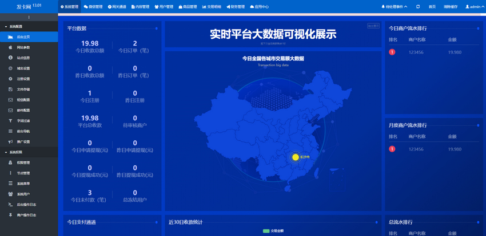Click the three-dot handle under 发卡网 logo

coord(29,18)
